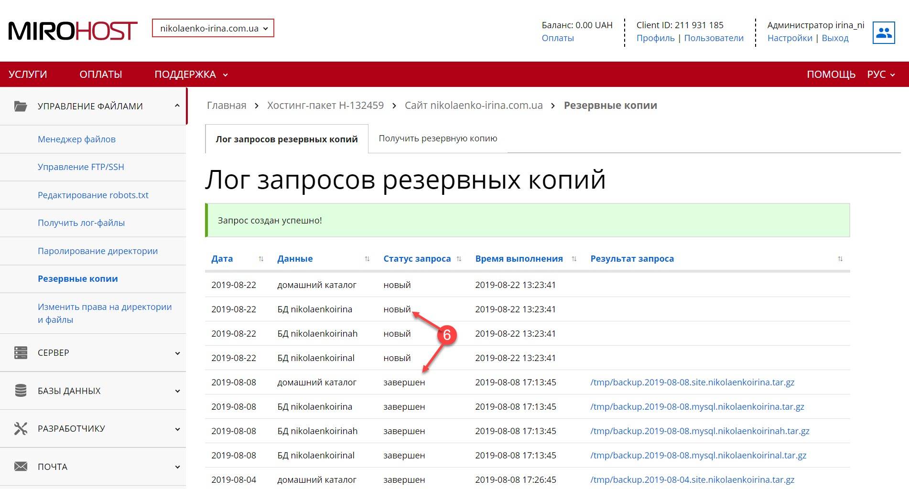Click the Дата column header
909x489 pixels.
coord(222,259)
